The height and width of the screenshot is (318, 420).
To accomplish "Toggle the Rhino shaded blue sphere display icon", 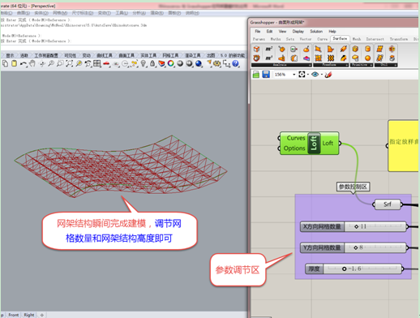I will 199,63.
